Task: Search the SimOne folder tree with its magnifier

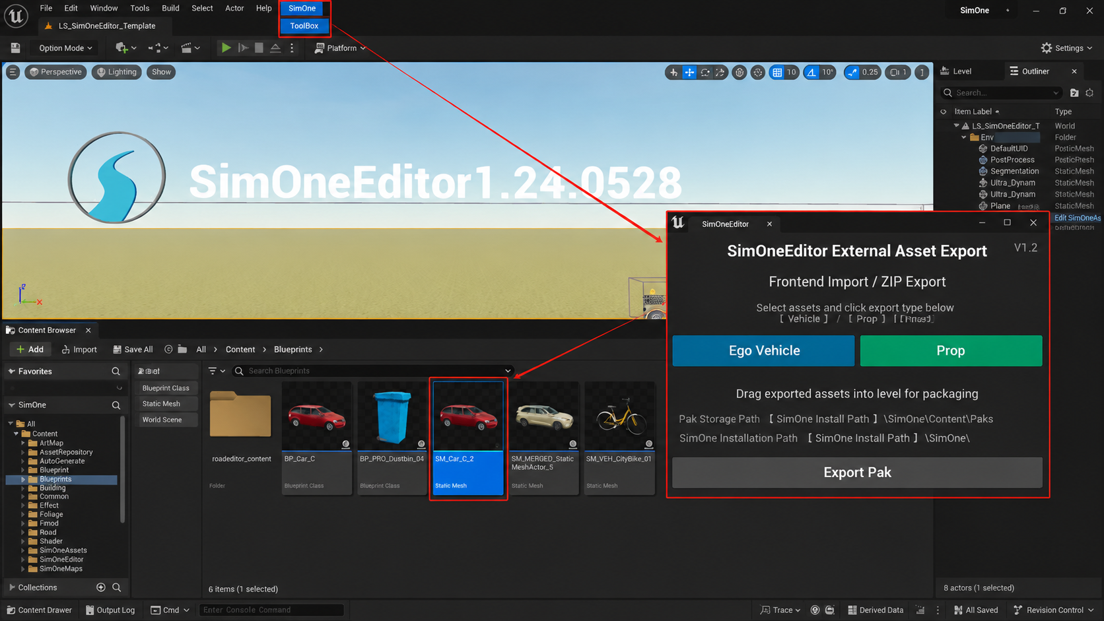Action: [116, 405]
